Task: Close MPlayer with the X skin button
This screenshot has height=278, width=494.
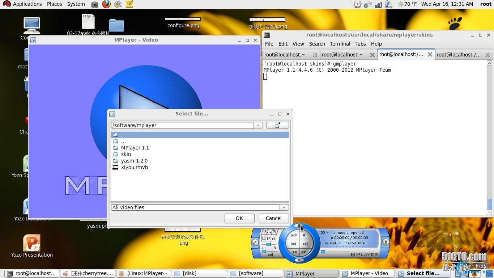Action: (386, 242)
